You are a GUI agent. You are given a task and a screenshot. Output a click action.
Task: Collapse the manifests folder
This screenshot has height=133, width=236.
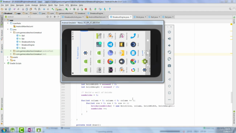pyautogui.click(x=8, y=23)
